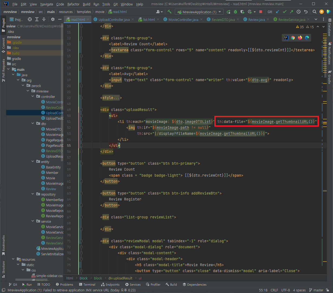Show hidden editor tabs chevron
Image resolution: width=333 pixels, height=293 pixels.
click(x=316, y=20)
